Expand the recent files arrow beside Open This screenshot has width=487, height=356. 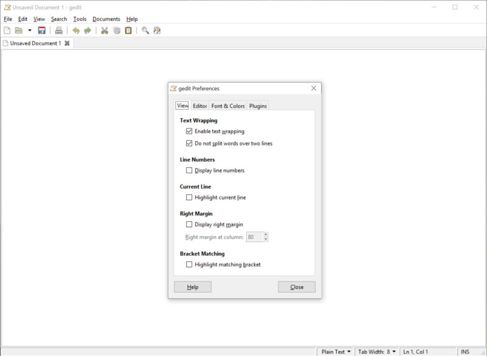pos(30,30)
